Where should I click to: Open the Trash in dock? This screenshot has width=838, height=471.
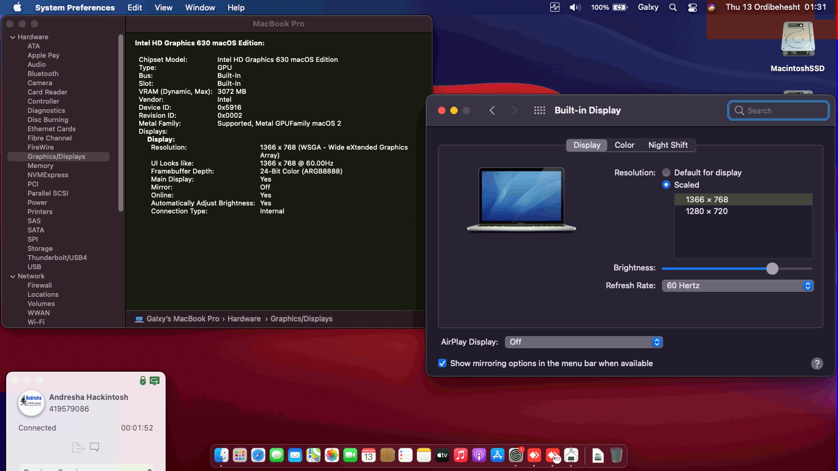pos(617,455)
